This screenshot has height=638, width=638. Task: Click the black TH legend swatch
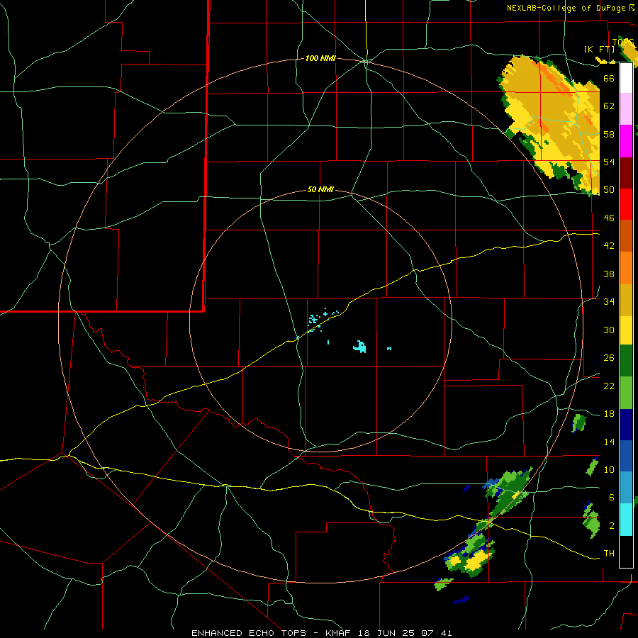click(x=626, y=552)
